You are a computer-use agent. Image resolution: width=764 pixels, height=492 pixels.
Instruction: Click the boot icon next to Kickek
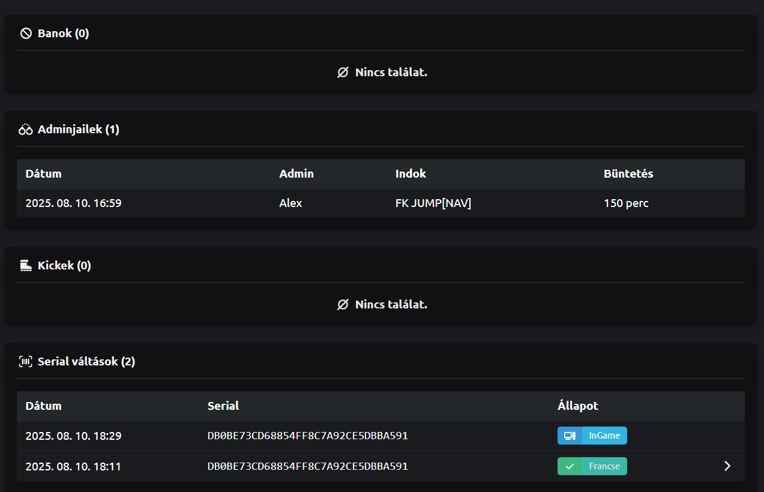pyautogui.click(x=26, y=265)
